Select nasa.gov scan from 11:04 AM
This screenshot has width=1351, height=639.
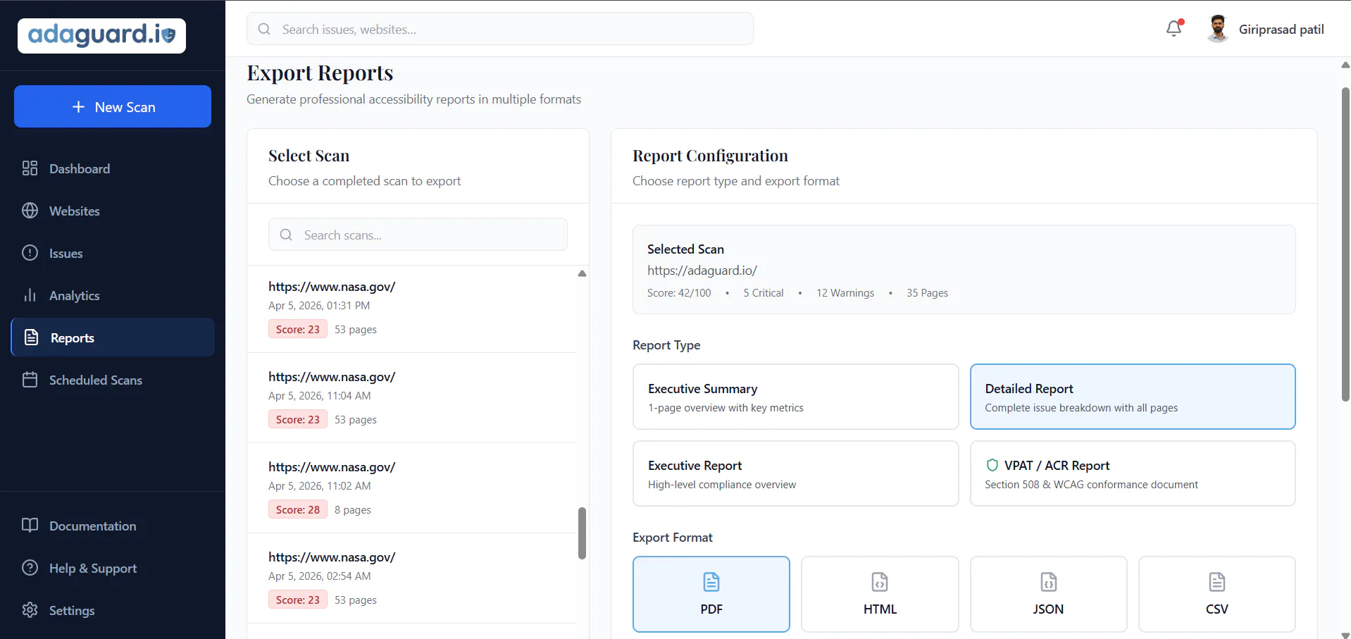(411, 398)
